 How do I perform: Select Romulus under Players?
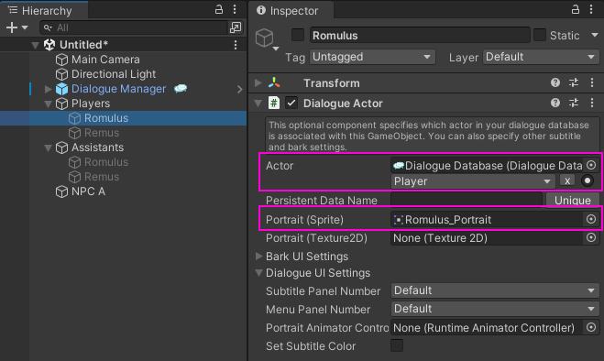coord(106,118)
